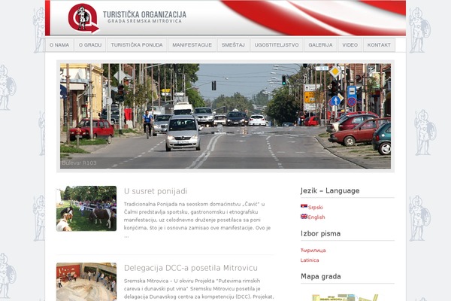The height and width of the screenshot is (301, 451).
Task: Open the DCC delegation thumbnail image
Action: (86, 281)
